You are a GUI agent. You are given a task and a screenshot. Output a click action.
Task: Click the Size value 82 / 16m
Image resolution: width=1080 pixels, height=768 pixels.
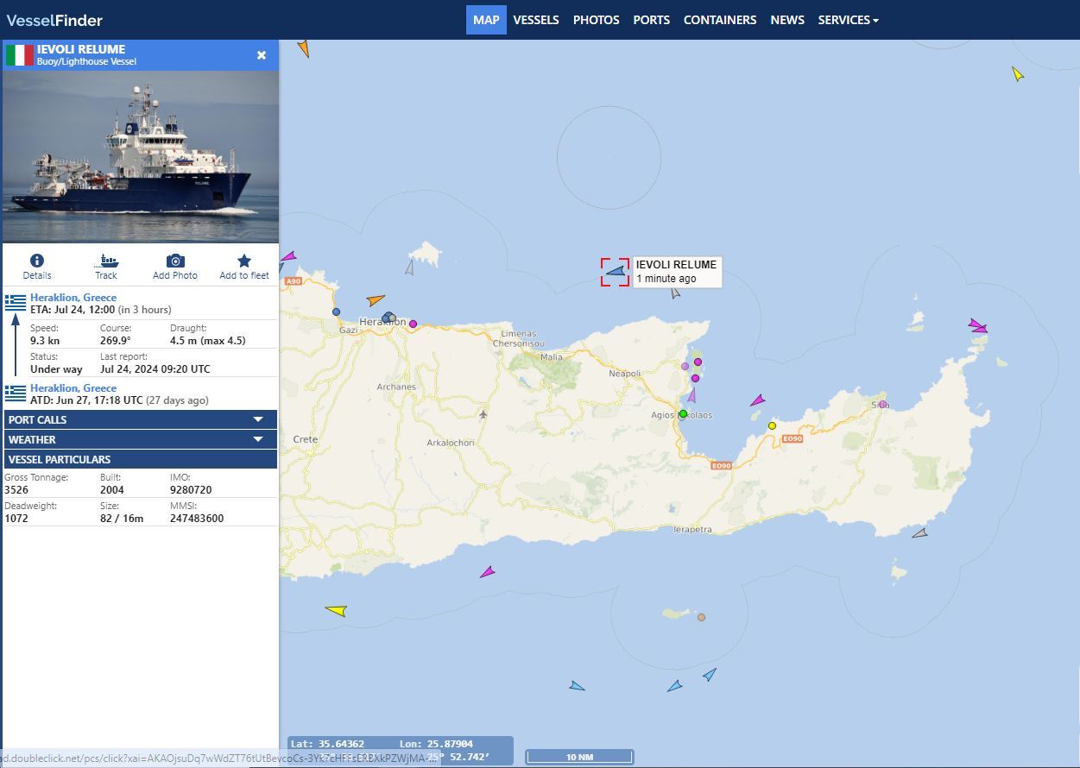coord(122,519)
